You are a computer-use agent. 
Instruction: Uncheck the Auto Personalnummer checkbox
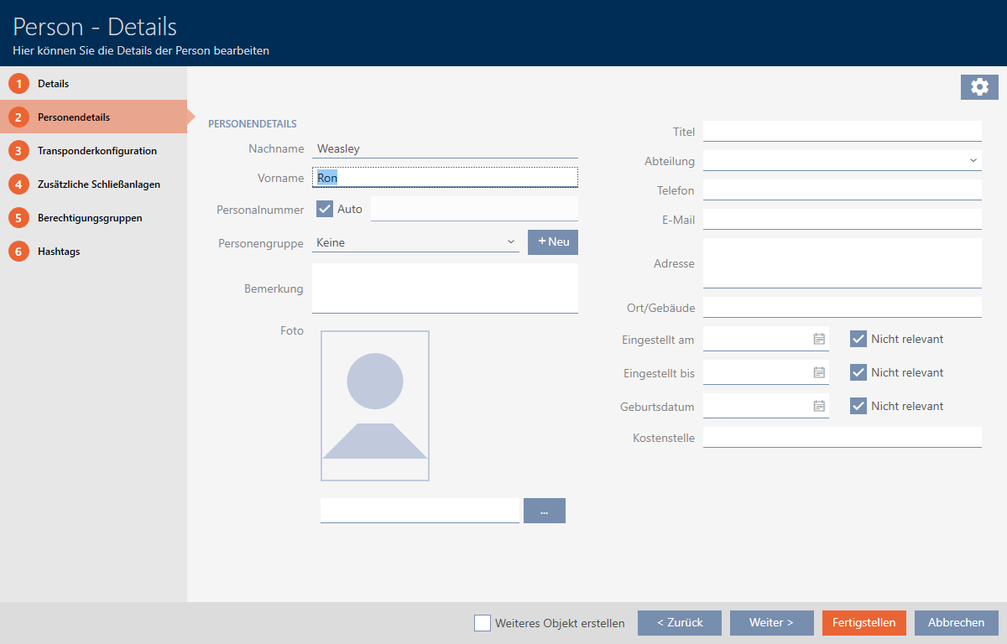pos(325,209)
